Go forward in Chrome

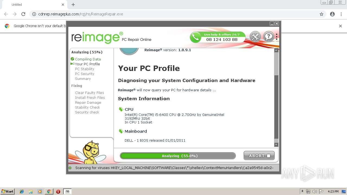tap(15, 14)
